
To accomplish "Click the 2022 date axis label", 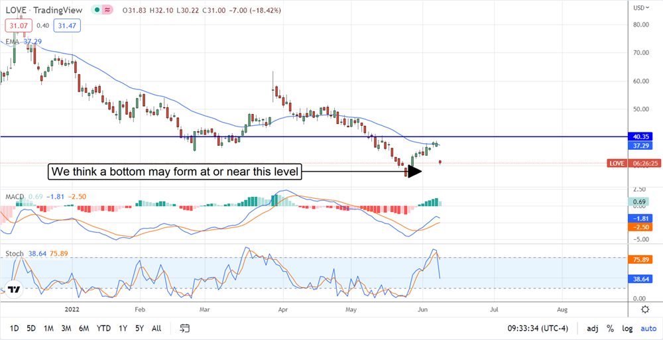I will [x=71, y=309].
